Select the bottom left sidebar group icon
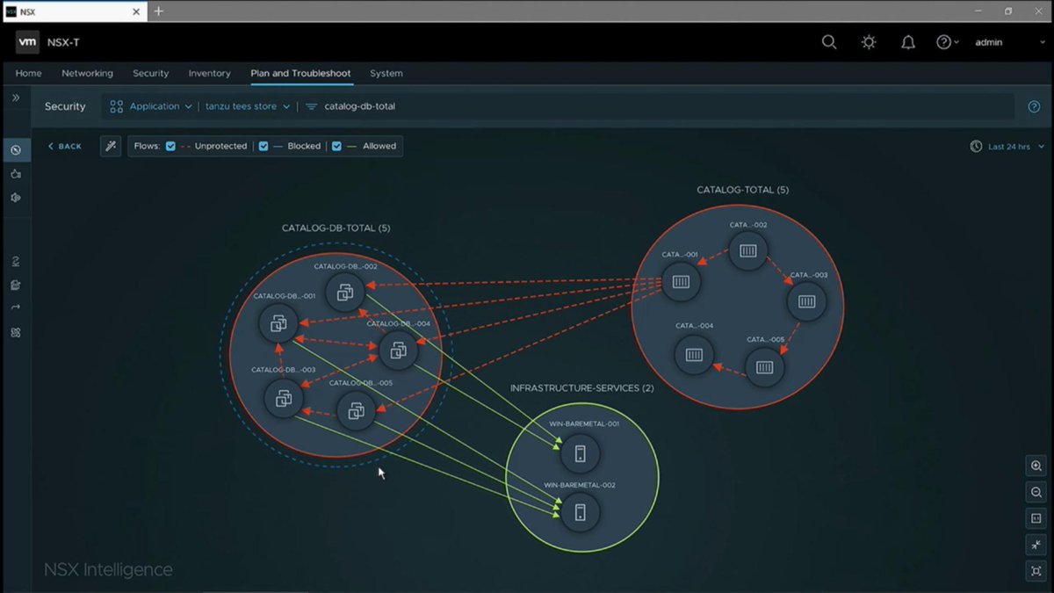1054x593 pixels. [x=16, y=332]
